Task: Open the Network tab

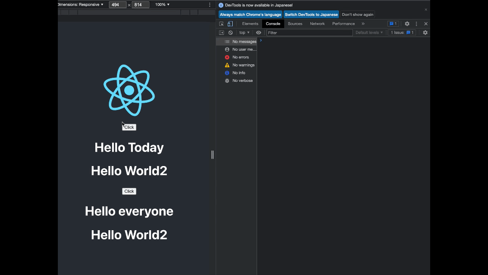Action: (x=317, y=24)
